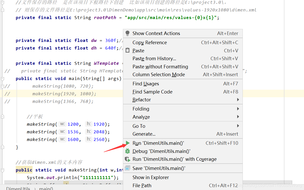Choose Show in Explorer
304x190 pixels.
coord(183,177)
